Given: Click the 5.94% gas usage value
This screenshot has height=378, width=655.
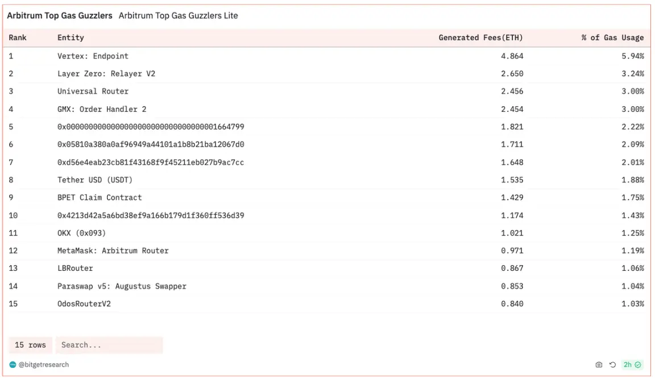Looking at the screenshot, I should pos(632,56).
